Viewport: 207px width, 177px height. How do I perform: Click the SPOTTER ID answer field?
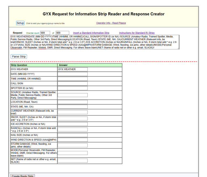[x=73, y=88]
